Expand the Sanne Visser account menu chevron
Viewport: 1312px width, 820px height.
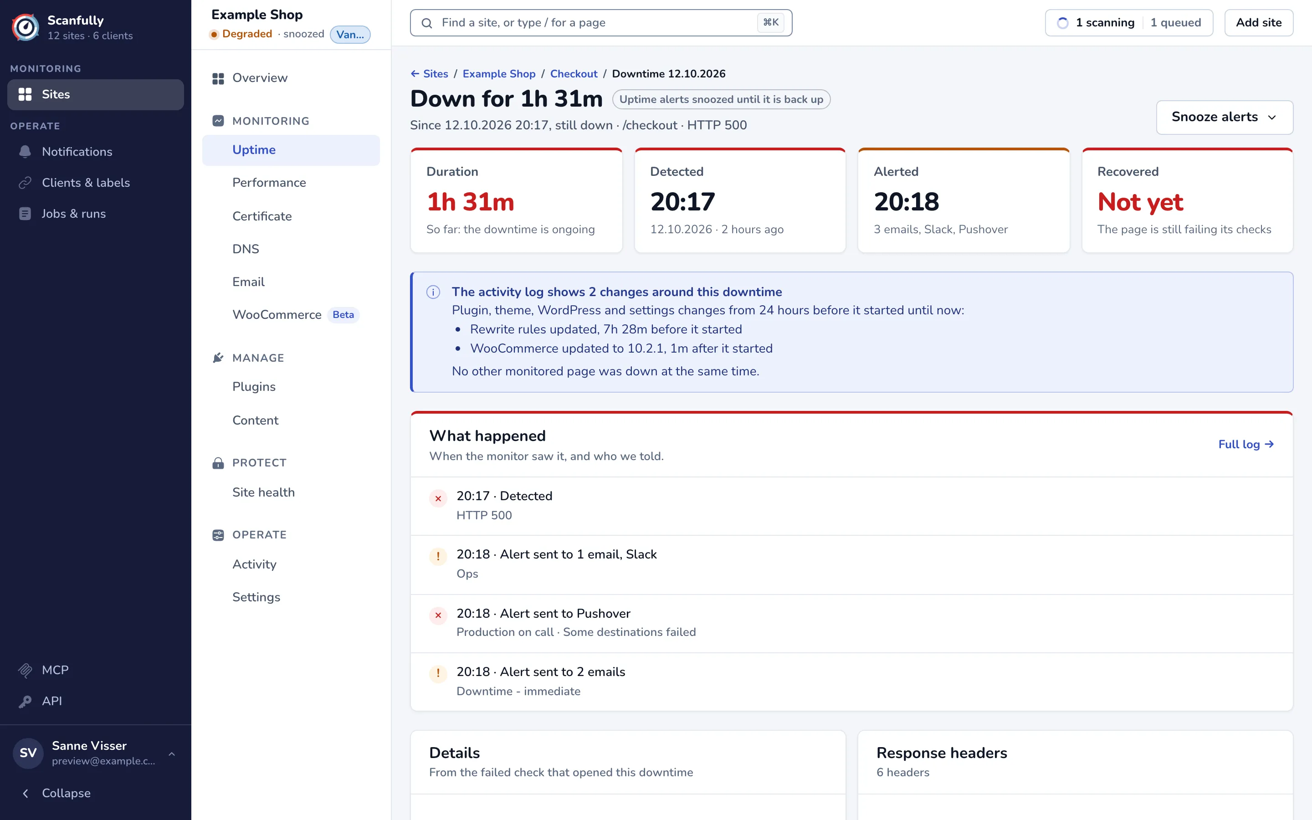(x=172, y=754)
